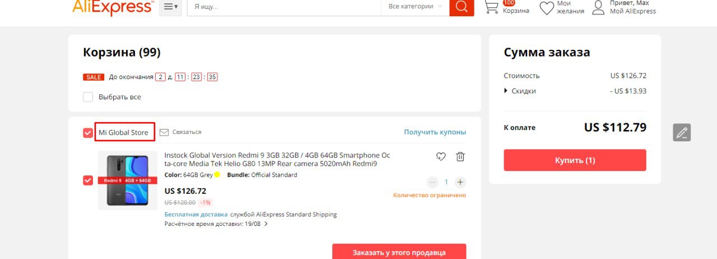Delete the Redmi 9 item with trash icon
The image size is (717, 259).
click(x=460, y=157)
